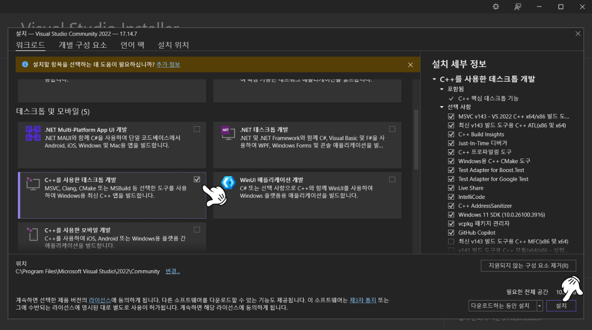Collapse the 선택 사항 section
The image size is (592, 330).
442,107
